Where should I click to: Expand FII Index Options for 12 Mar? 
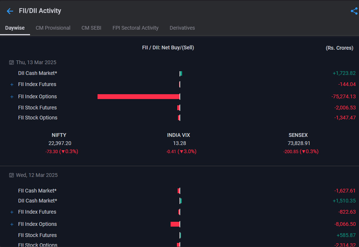(x=11, y=224)
